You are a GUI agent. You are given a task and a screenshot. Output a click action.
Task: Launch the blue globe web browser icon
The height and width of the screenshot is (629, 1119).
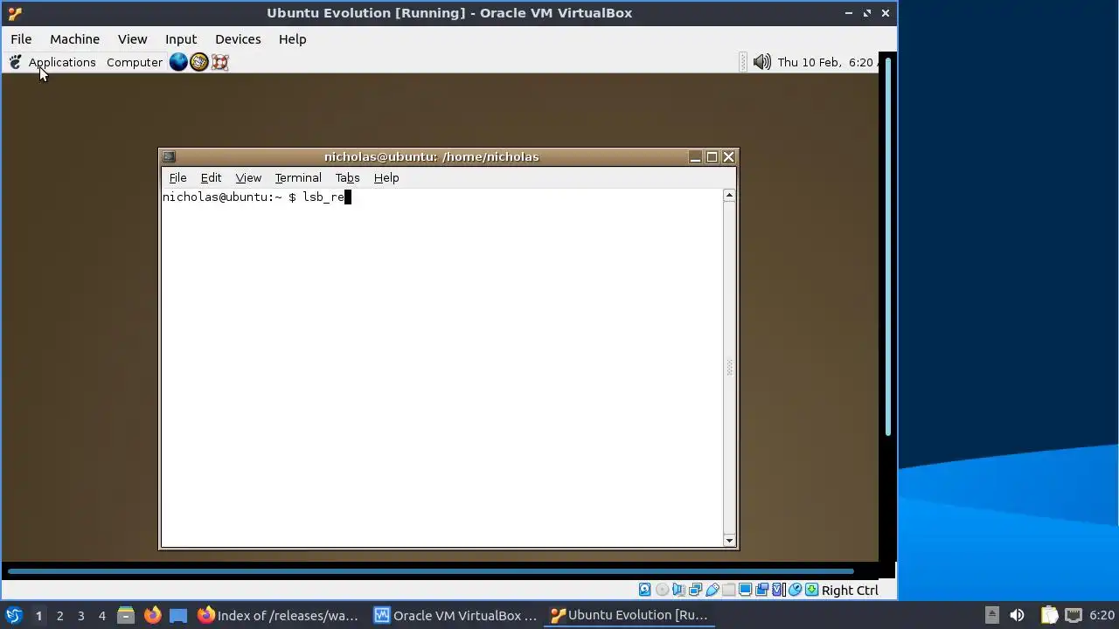(x=178, y=62)
